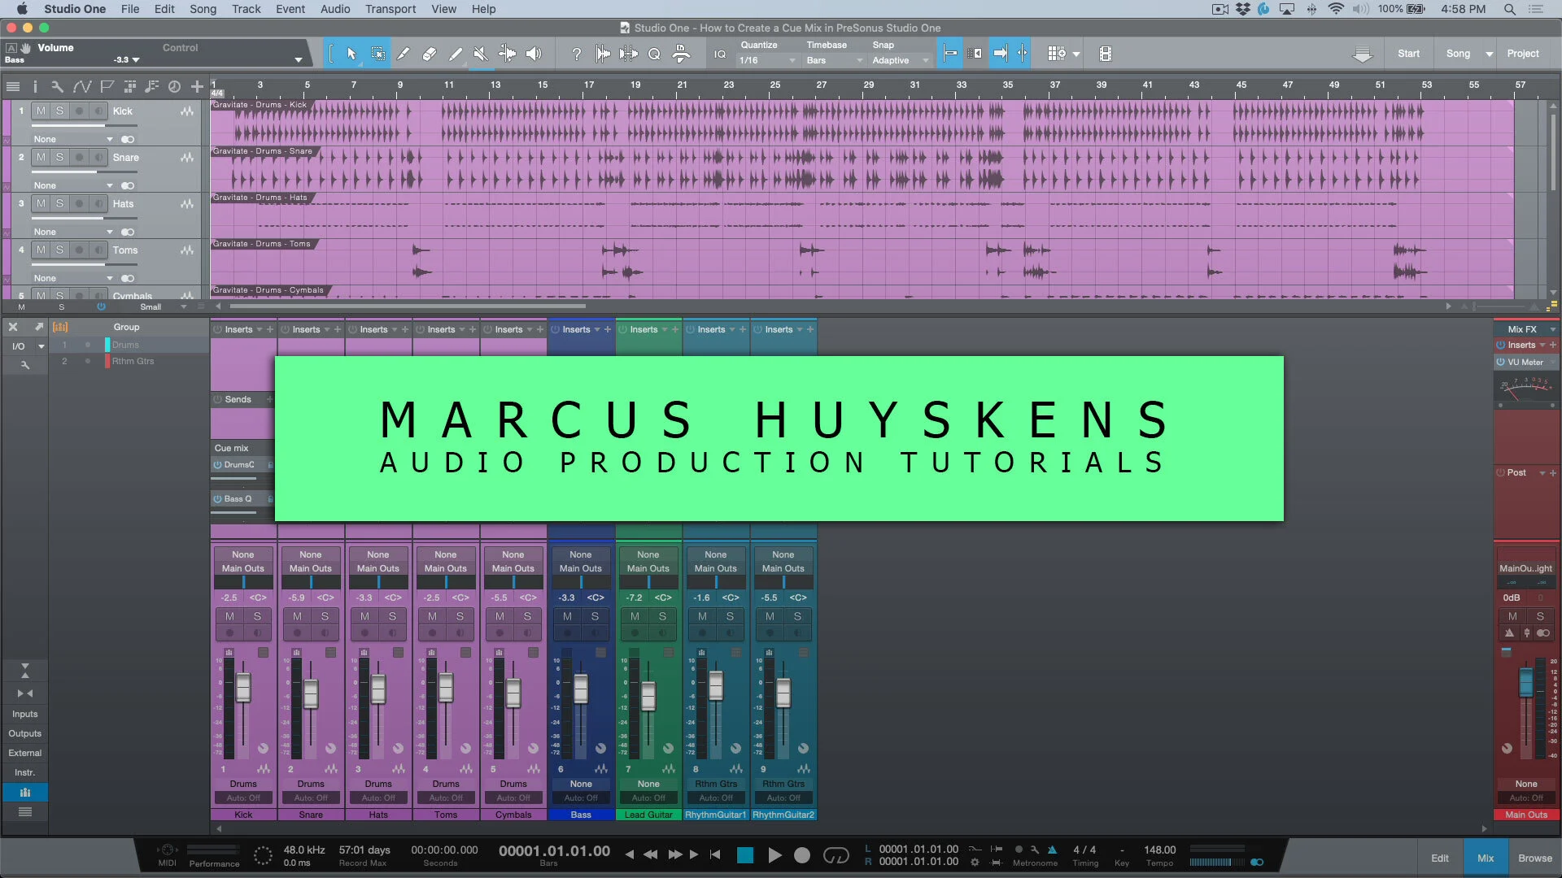
Task: Solo the Bass mixer channel
Action: pyautogui.click(x=595, y=616)
